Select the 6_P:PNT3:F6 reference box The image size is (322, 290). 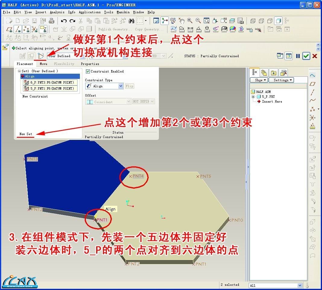[50, 82]
